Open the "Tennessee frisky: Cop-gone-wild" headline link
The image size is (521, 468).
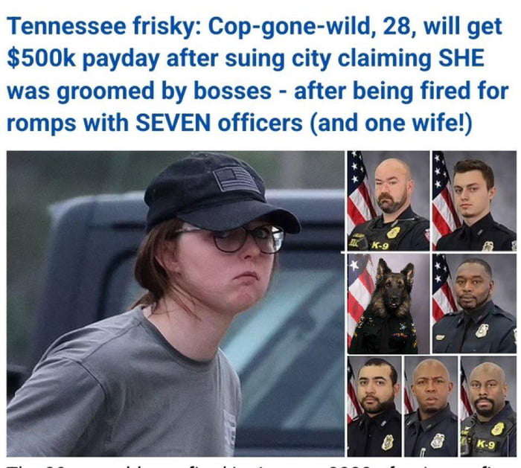pyautogui.click(x=258, y=74)
